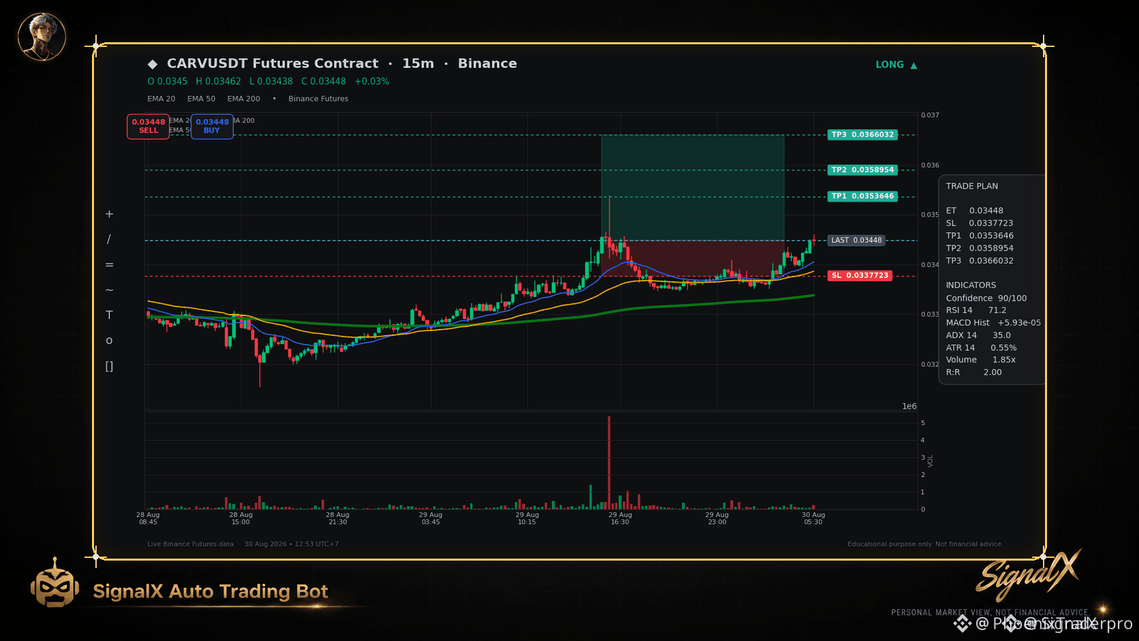Open the 15m timeframe selector
The image size is (1139, 641).
point(418,63)
